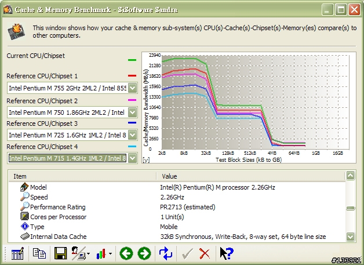Image resolution: width=364 pixels, height=265 pixels.
Task: Go forward with green right arrow
Action: [x=144, y=253]
